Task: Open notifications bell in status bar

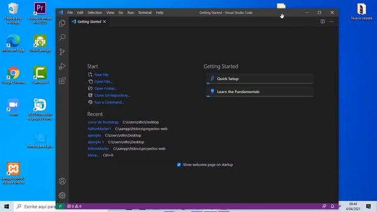Action: [332, 206]
